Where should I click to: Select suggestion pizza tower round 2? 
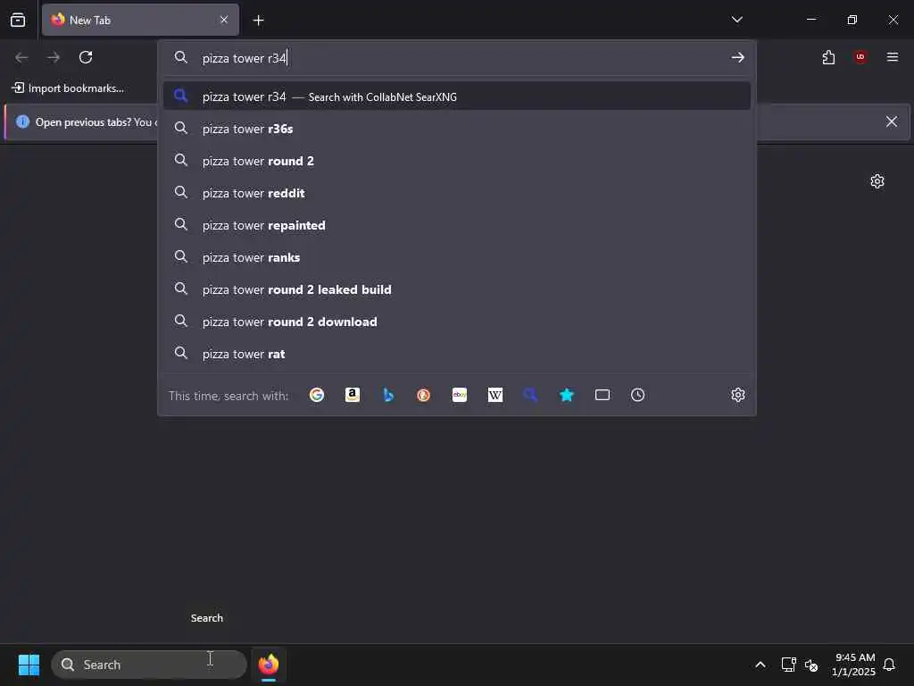(x=457, y=161)
